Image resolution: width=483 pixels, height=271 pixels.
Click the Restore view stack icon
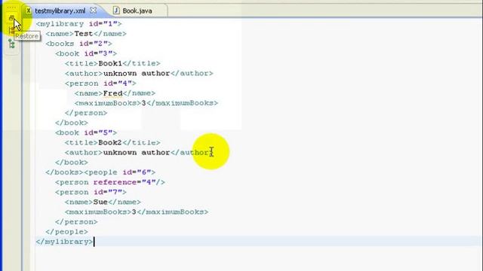pyautogui.click(x=11, y=18)
